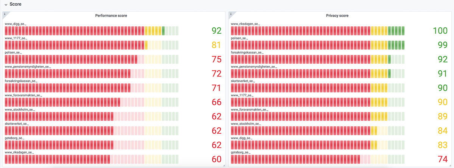Click the resize handle of Privacy score panel

[x=450, y=165]
